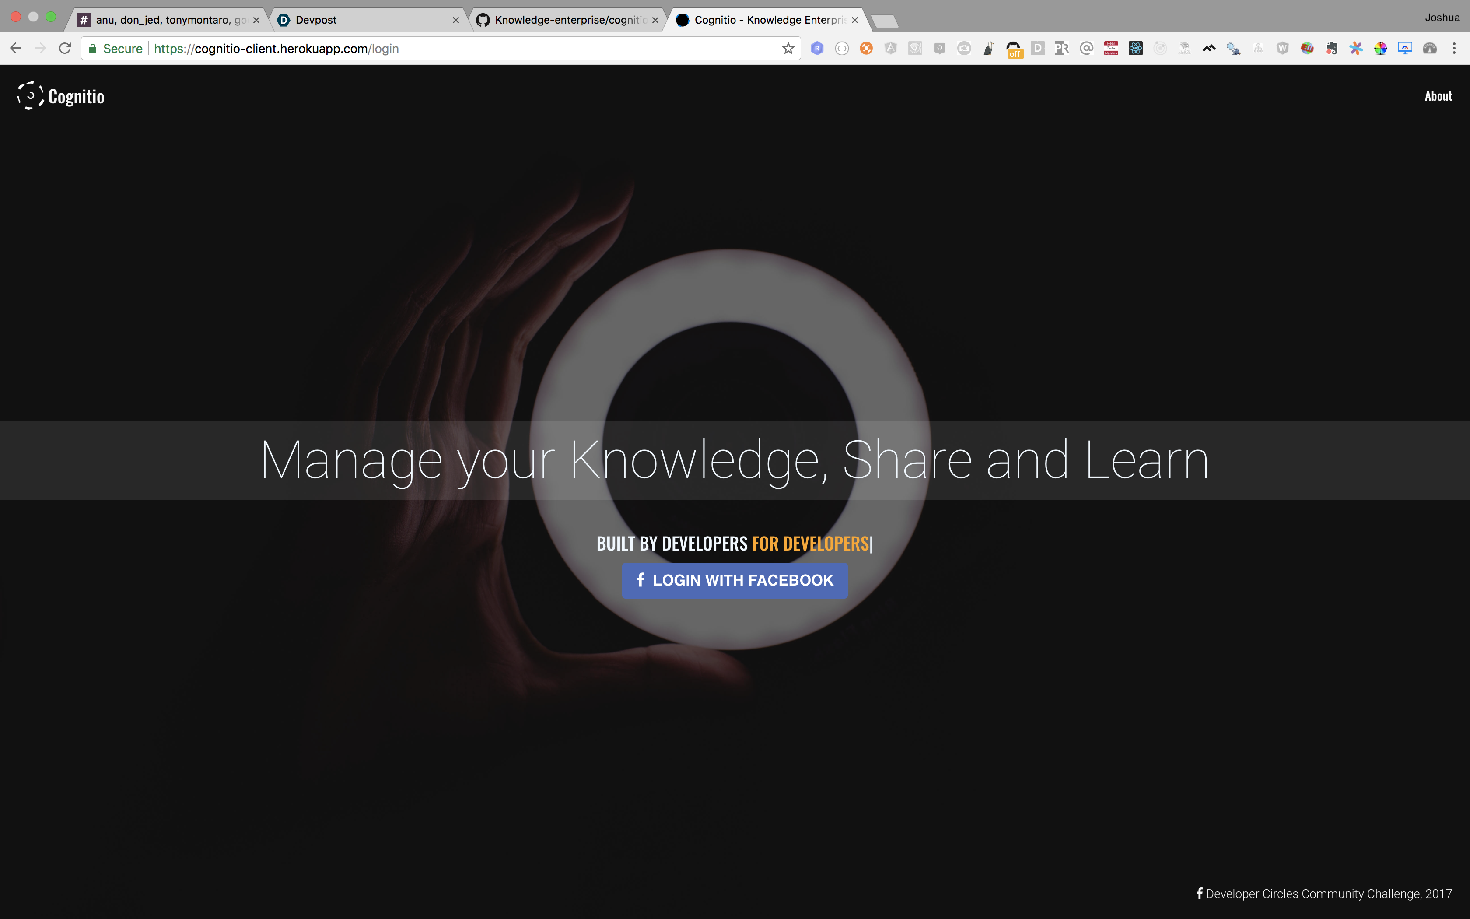Open Chrome three-dot menu
1470x919 pixels.
point(1454,49)
